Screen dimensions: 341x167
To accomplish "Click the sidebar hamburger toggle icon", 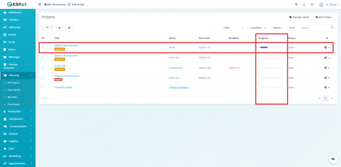I will (x=40, y=5).
